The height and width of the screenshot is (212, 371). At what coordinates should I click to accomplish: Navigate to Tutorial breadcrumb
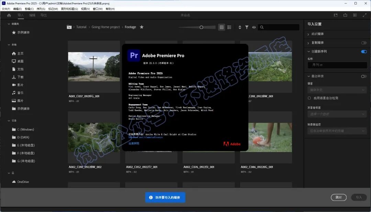pyautogui.click(x=81, y=27)
